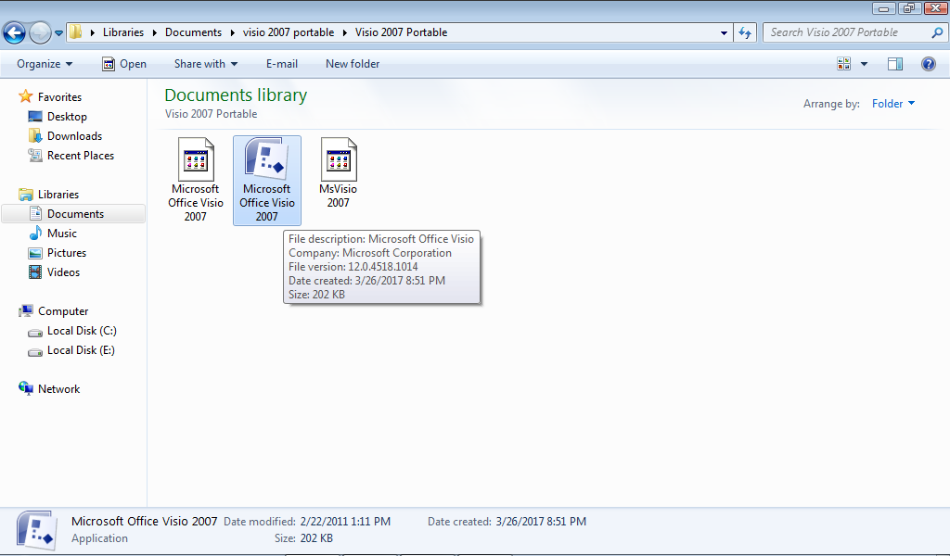This screenshot has height=556, width=950.
Task: Change view using the view icon
Action: pos(843,64)
